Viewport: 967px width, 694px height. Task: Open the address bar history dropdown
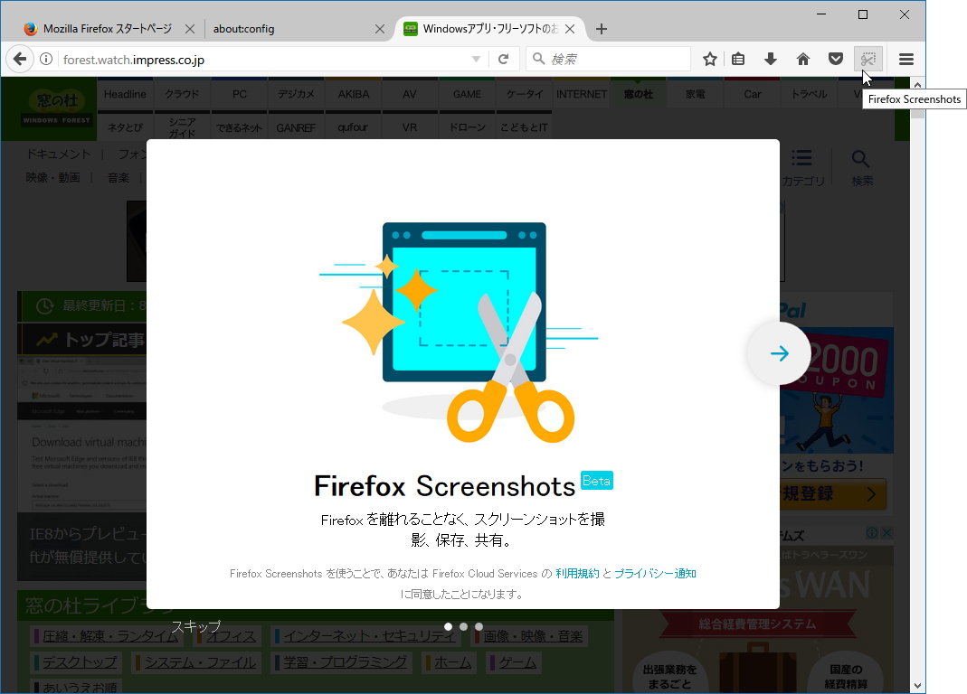point(475,58)
